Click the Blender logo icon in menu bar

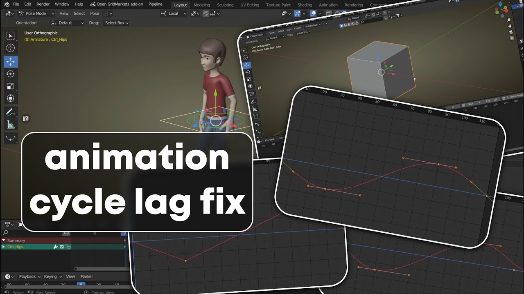coord(7,4)
